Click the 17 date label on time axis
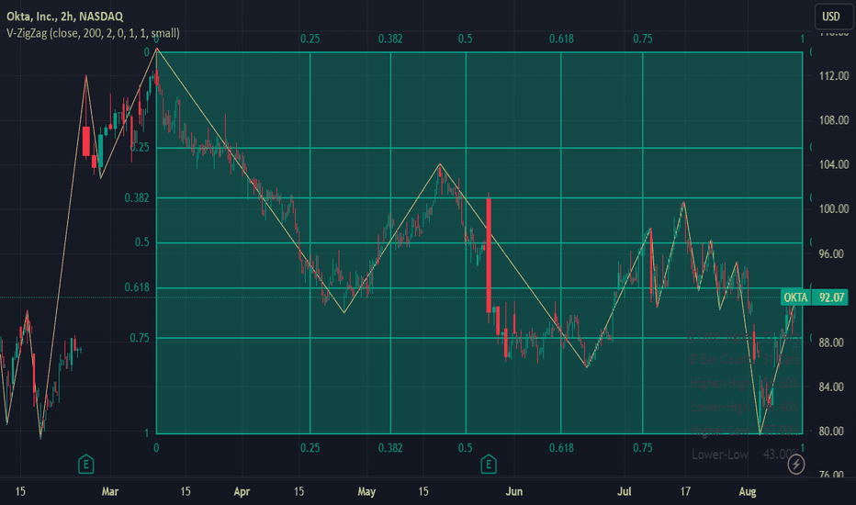Viewport: 856px width, 505px height. coord(685,491)
